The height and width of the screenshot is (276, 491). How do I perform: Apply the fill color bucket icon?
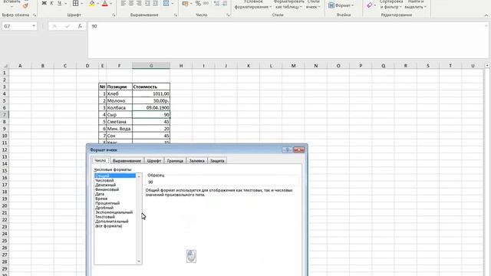92,3
